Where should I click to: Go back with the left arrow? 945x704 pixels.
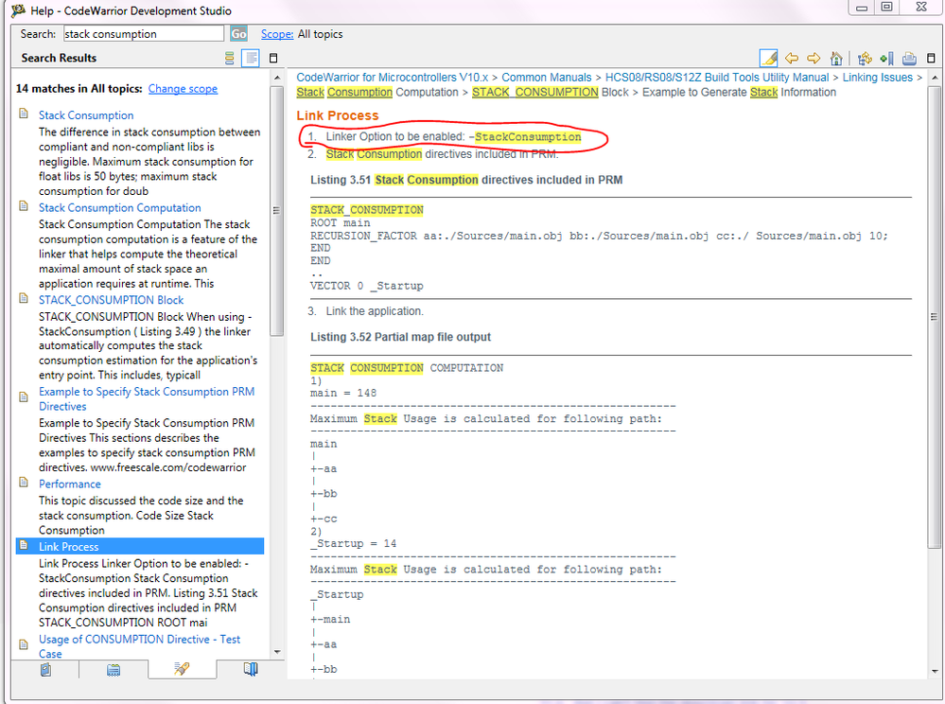pyautogui.click(x=792, y=58)
